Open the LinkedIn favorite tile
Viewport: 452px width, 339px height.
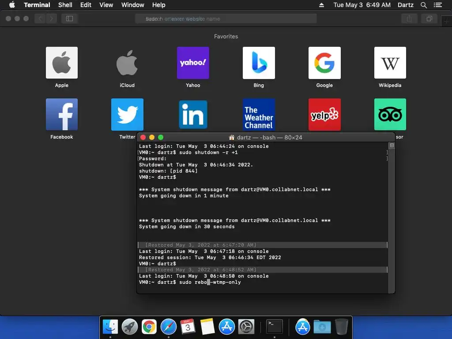[x=193, y=114]
